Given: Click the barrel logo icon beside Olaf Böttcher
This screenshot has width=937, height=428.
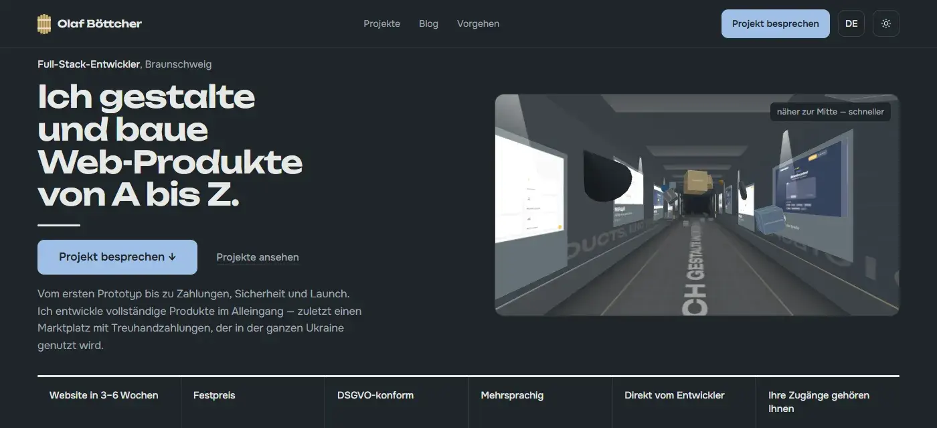Looking at the screenshot, I should coord(44,23).
